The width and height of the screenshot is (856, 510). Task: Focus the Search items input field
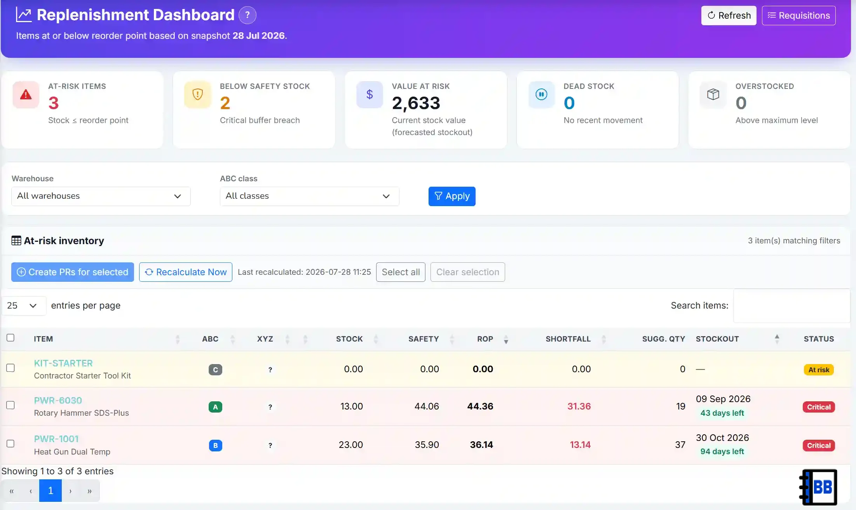tap(791, 305)
